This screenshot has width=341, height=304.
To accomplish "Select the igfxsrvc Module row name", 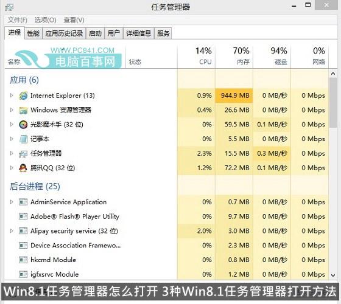I will pyautogui.click(x=54, y=274).
